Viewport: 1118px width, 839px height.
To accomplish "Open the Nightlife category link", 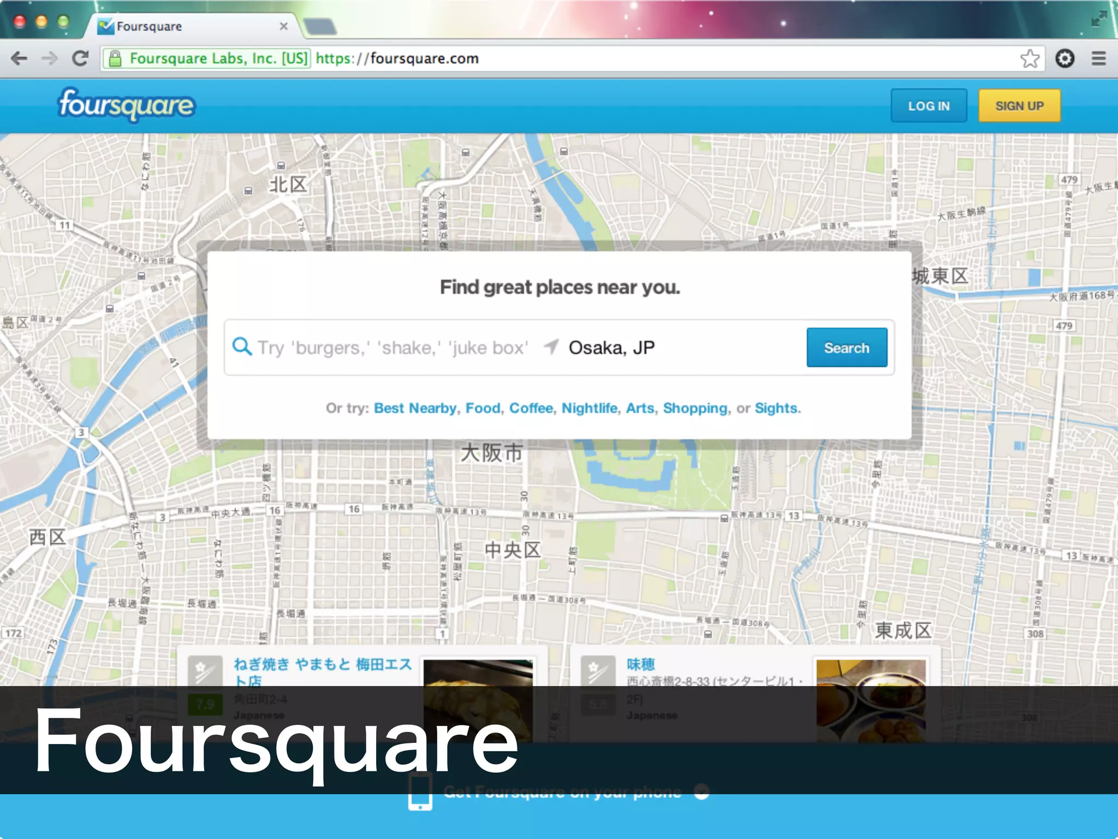I will [x=589, y=408].
